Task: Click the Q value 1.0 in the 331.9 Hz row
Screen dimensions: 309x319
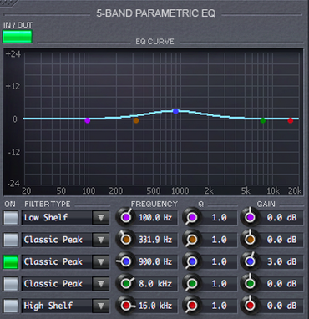Action: click(220, 240)
